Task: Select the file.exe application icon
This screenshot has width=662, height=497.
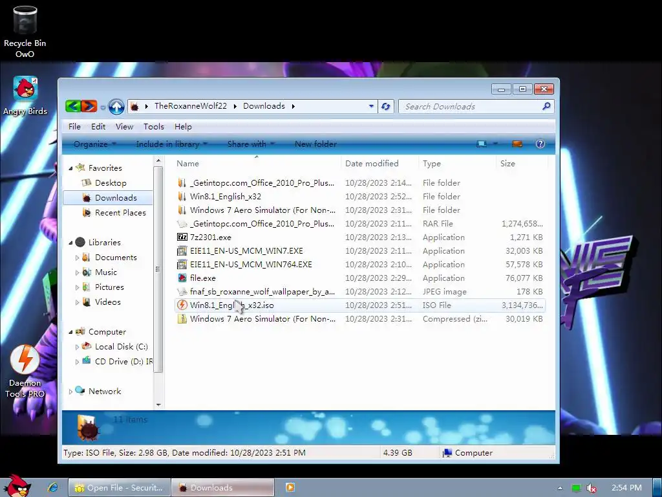Action: 182,278
